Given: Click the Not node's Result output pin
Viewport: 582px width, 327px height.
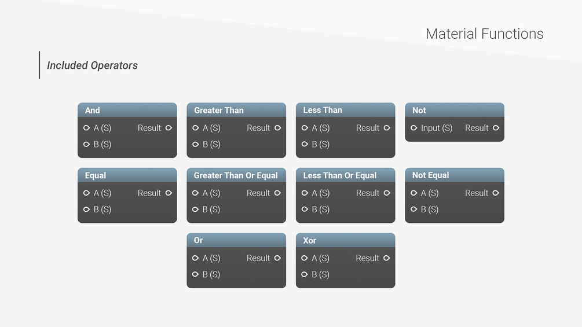Looking at the screenshot, I should tap(496, 128).
